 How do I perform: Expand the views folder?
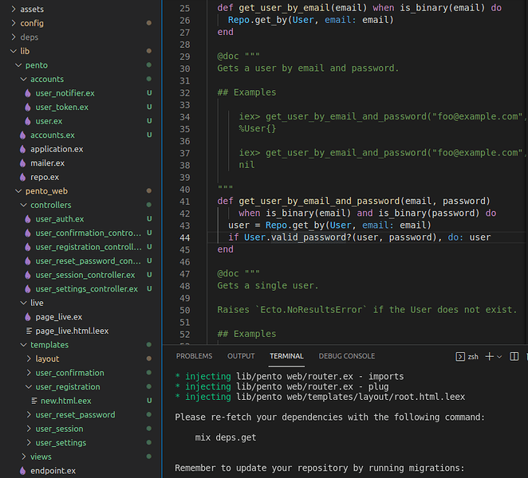[x=24, y=456]
